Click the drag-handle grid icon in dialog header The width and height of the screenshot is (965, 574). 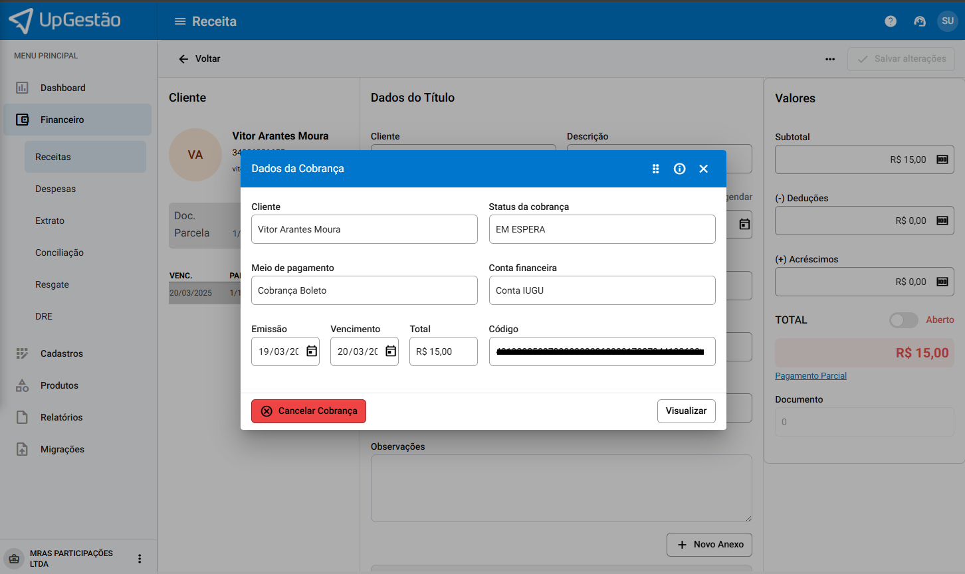click(x=655, y=169)
